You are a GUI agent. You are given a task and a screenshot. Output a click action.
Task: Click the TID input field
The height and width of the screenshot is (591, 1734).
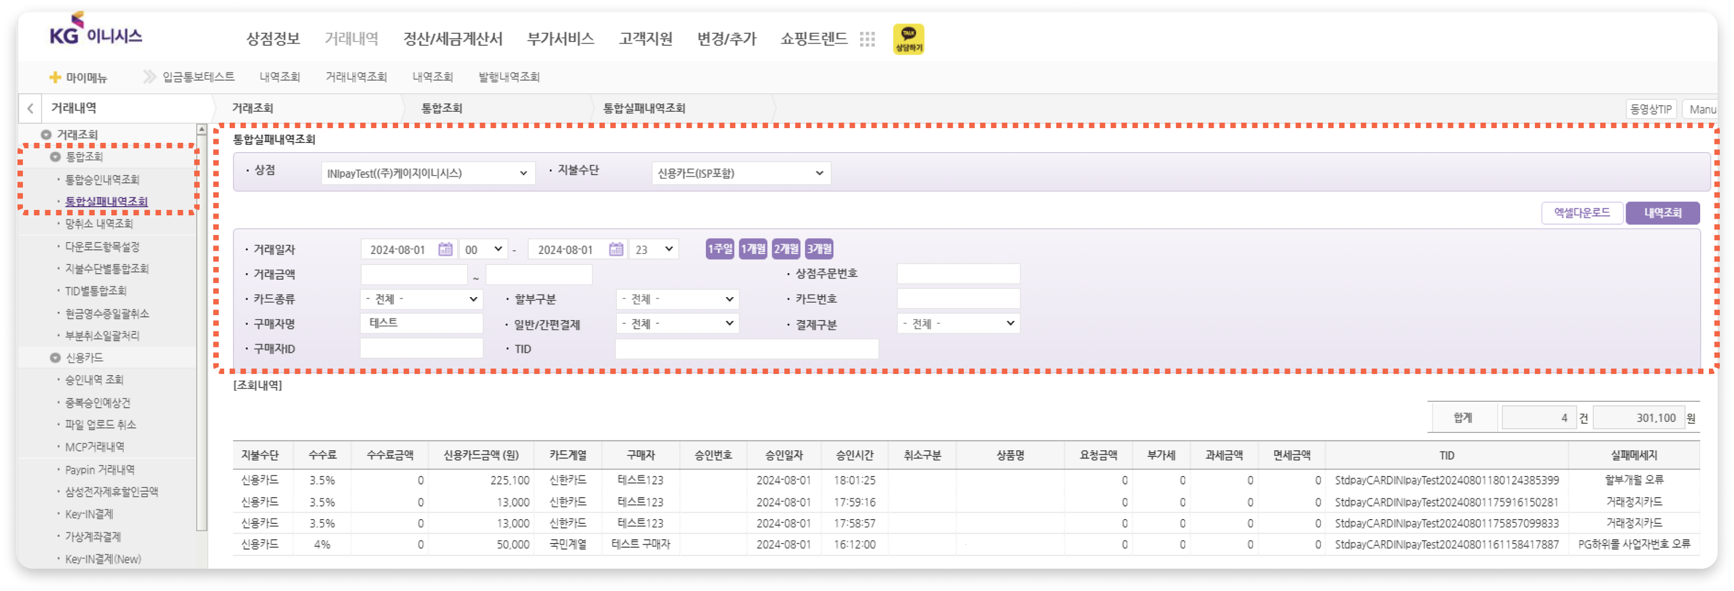click(x=747, y=349)
